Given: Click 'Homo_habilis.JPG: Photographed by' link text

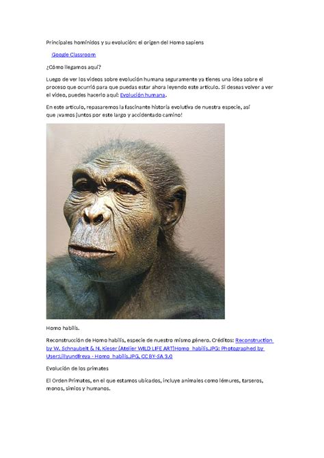Looking at the screenshot, I should pyautogui.click(x=219, y=348).
